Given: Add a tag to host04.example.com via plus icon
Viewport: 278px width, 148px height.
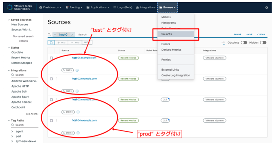Looking at the screenshot, I should click(x=78, y=133).
